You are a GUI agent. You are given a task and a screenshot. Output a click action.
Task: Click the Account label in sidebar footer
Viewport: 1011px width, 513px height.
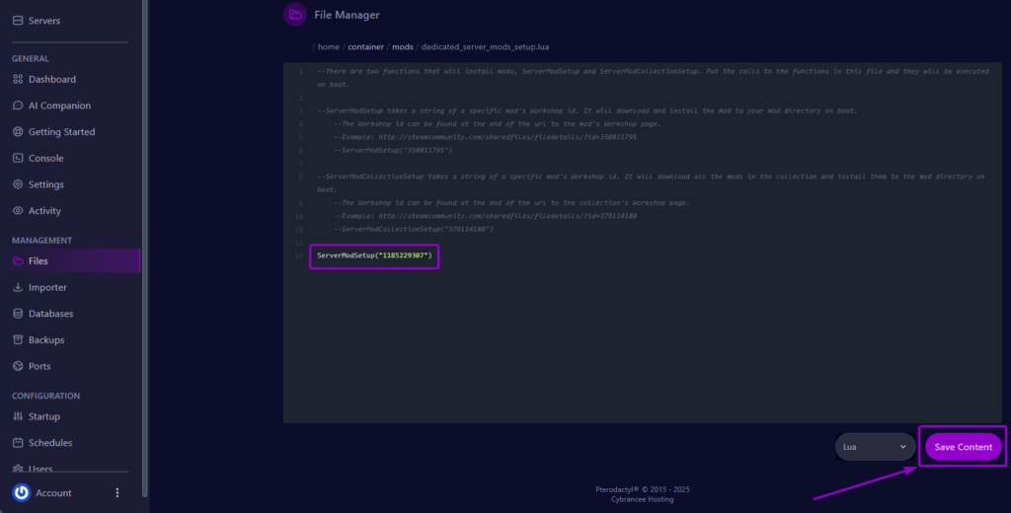[53, 493]
